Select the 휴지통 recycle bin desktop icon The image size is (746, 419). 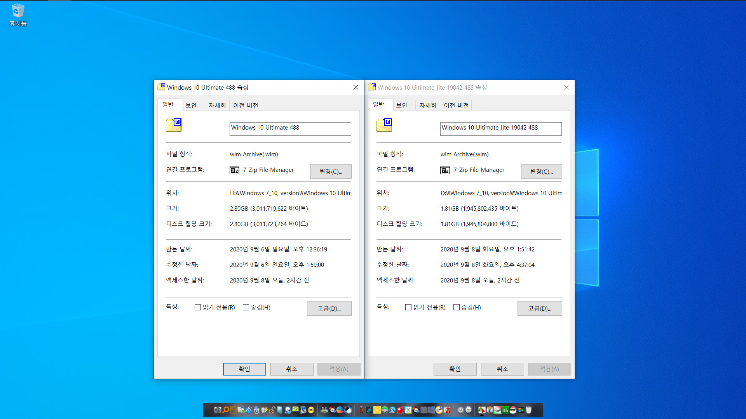[x=18, y=15]
